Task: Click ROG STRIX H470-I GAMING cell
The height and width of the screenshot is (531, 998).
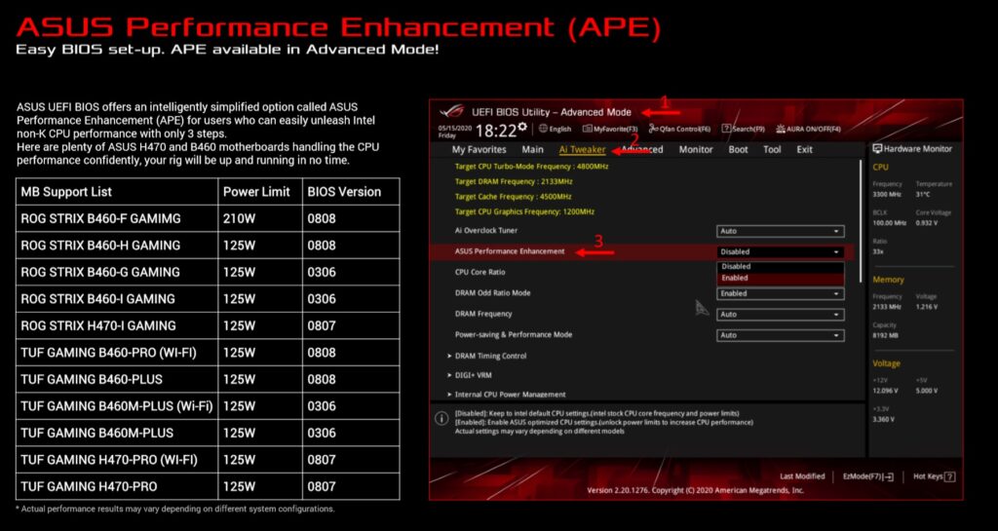Action: coord(117,325)
